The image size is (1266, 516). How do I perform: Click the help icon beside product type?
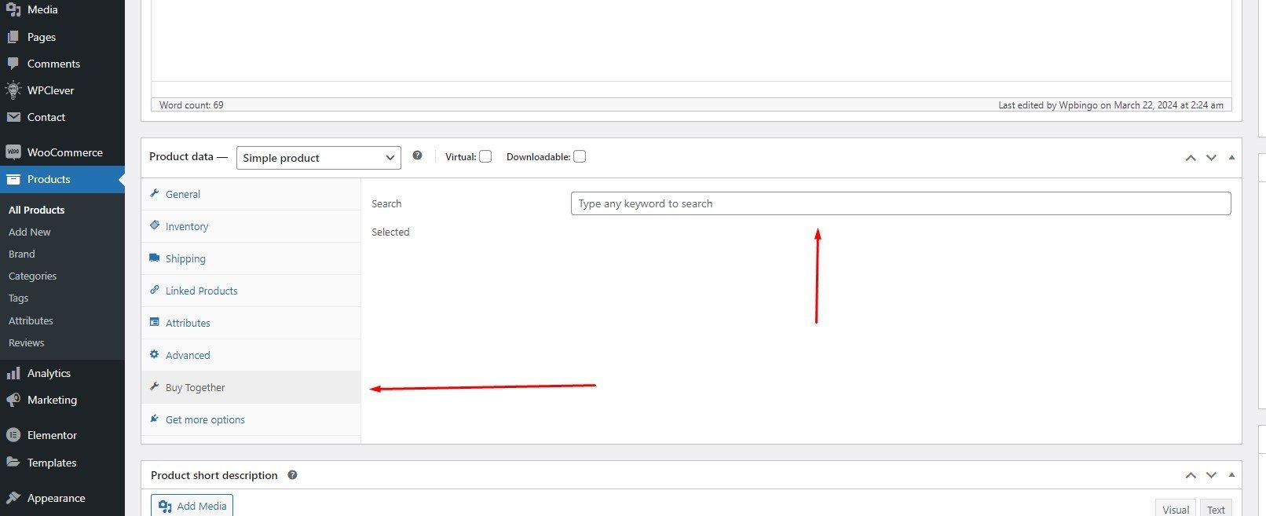click(x=417, y=156)
